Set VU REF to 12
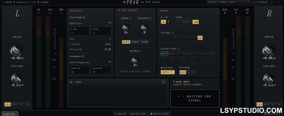Viewport: 284px width, 116px height. pos(194,38)
